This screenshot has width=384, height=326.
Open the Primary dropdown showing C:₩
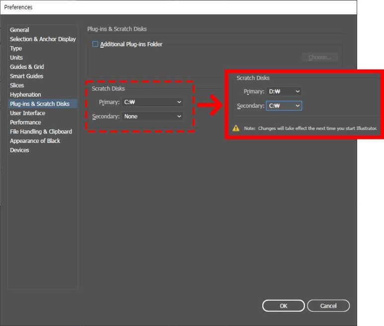point(153,102)
